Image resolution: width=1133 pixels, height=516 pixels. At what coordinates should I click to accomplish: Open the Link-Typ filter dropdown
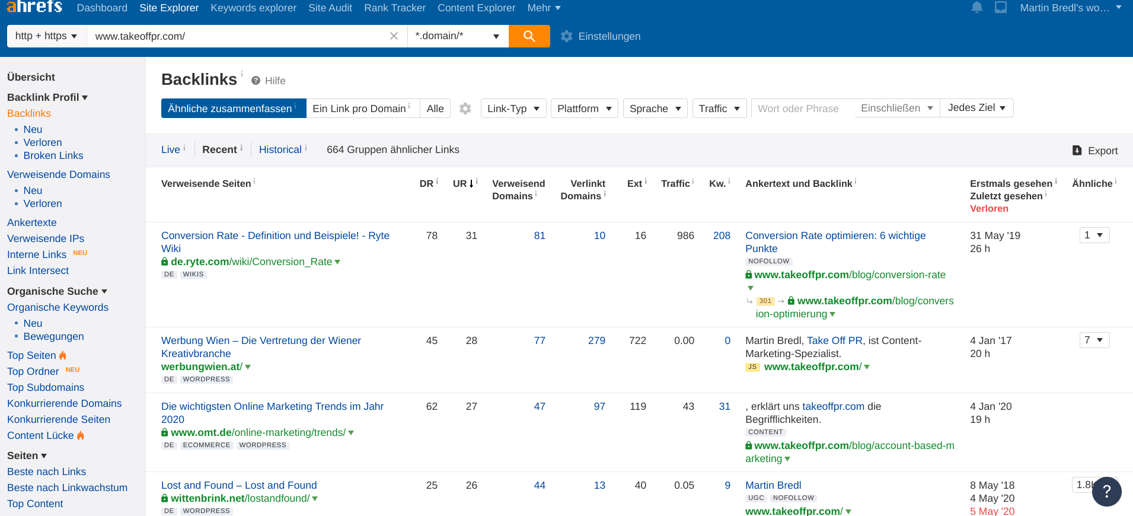(x=513, y=109)
